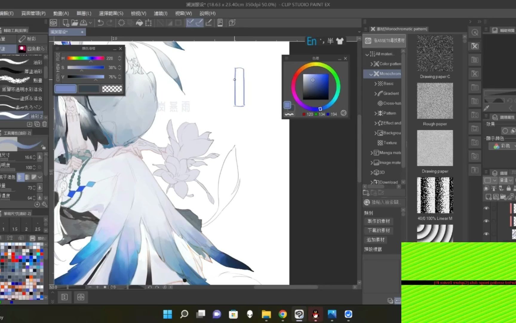Fill with the paint bucket icon

coord(139,23)
